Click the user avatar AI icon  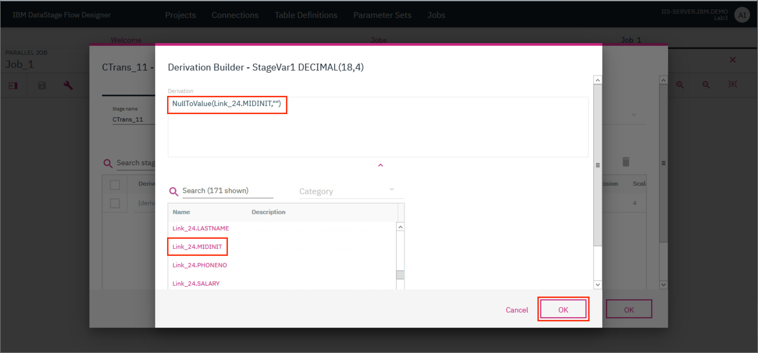742,15
